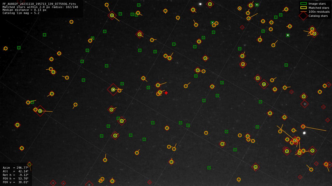Click the 'FOV v = 30.01°' readout
This screenshot has width=332, height=186.
click(16, 182)
